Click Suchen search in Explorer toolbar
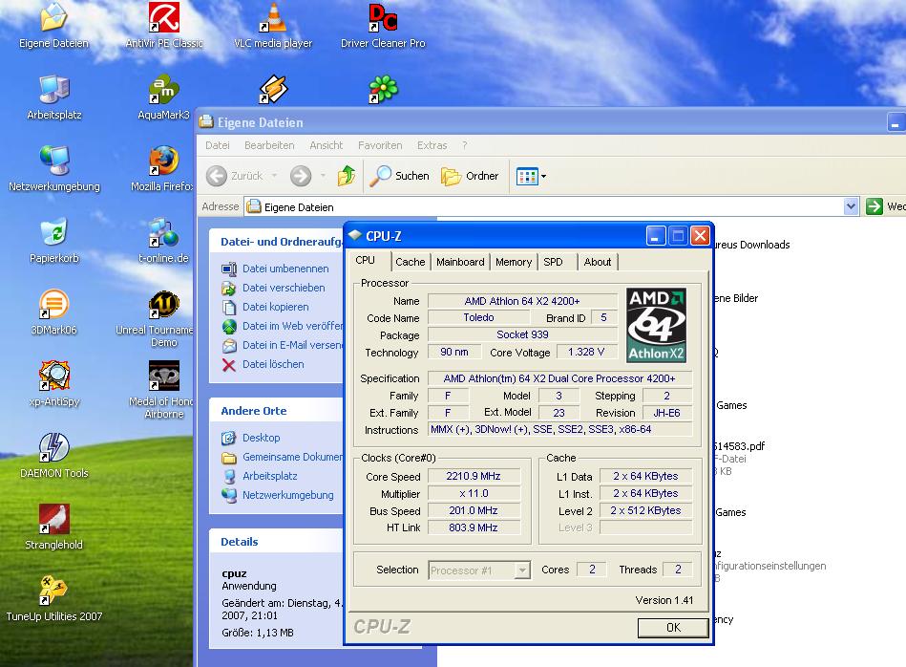 (399, 175)
